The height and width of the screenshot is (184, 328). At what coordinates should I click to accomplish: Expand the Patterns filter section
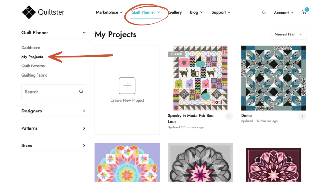coord(84,128)
